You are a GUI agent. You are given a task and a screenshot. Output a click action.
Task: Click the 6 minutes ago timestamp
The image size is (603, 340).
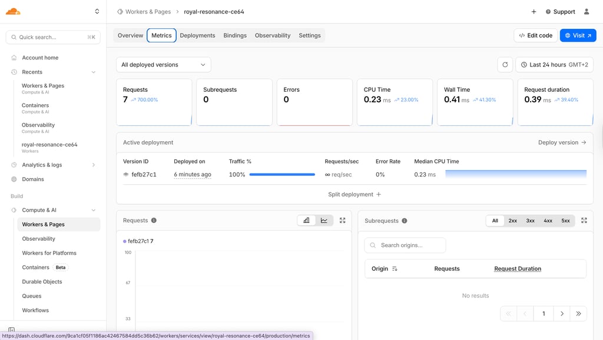pos(193,175)
